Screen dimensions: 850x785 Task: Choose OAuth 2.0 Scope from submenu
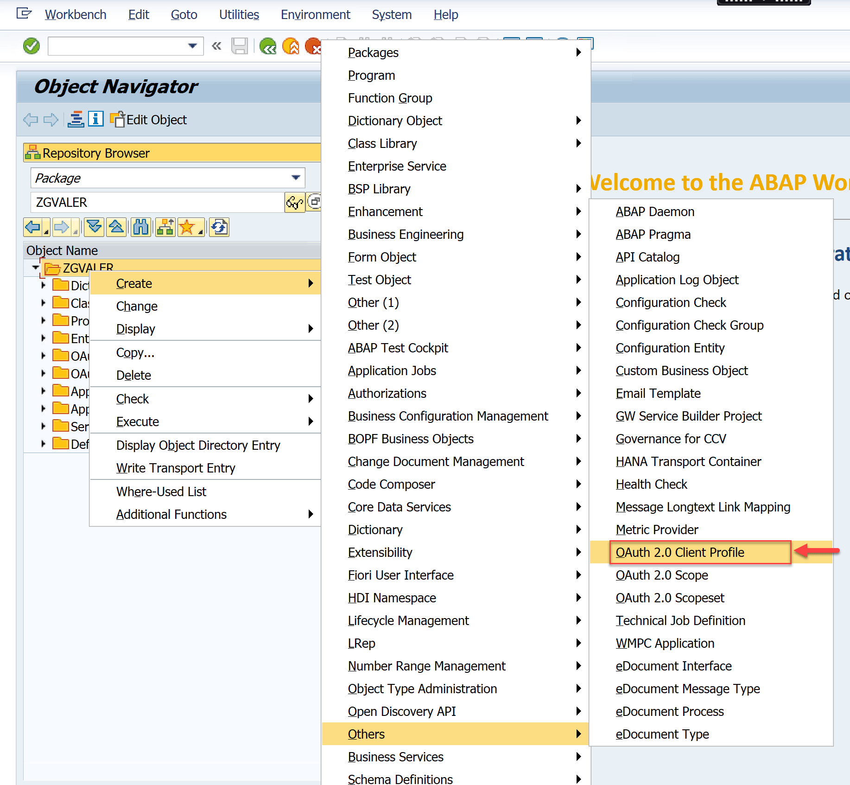[x=661, y=575]
